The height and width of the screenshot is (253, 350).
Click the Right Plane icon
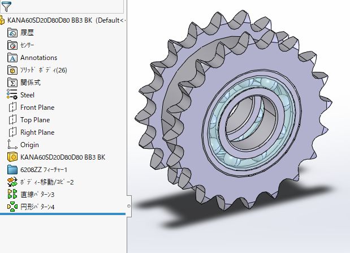click(12, 132)
